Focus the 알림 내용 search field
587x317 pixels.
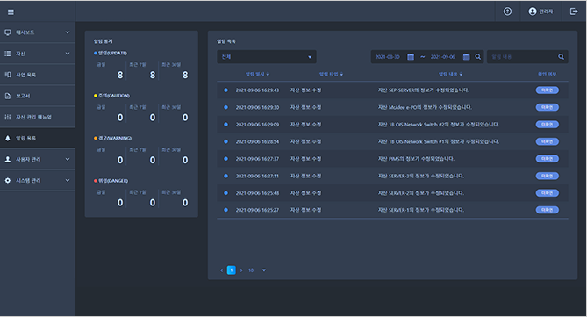click(522, 57)
